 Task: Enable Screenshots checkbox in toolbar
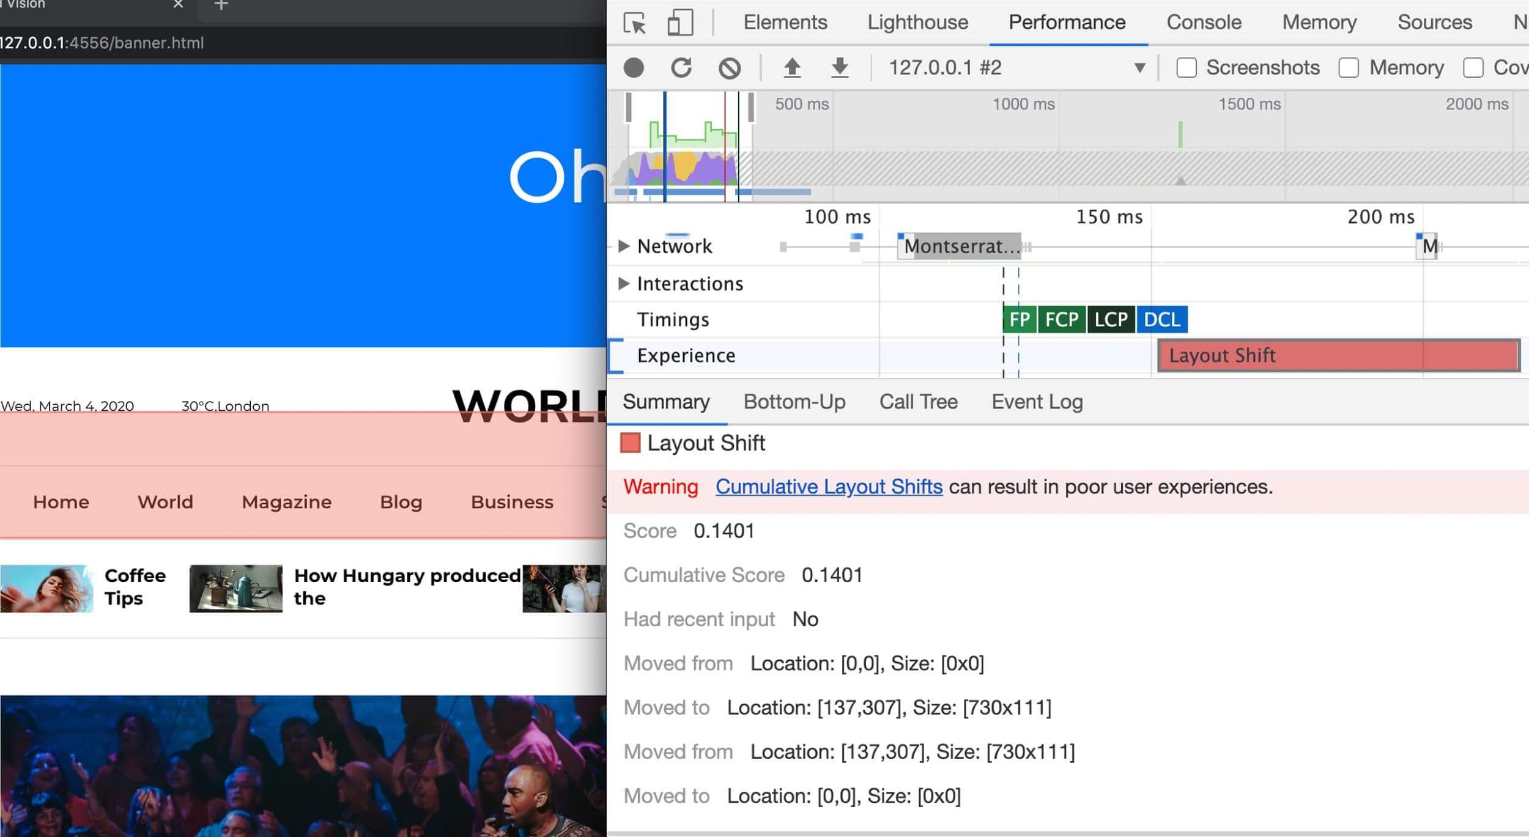(1187, 68)
